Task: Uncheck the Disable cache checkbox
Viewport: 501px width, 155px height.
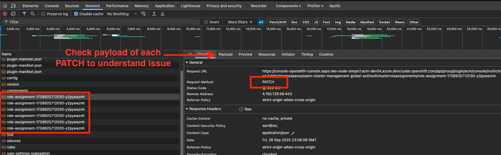Action: (76, 14)
